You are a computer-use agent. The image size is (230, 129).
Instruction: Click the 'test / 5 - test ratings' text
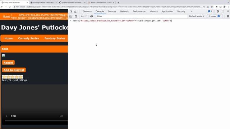pos(14,80)
